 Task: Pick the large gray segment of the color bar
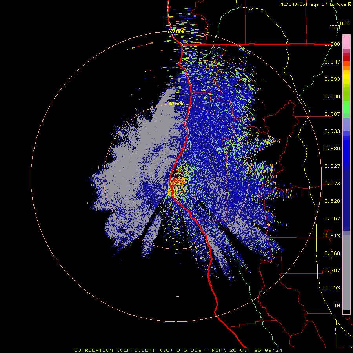pyautogui.click(x=346, y=273)
